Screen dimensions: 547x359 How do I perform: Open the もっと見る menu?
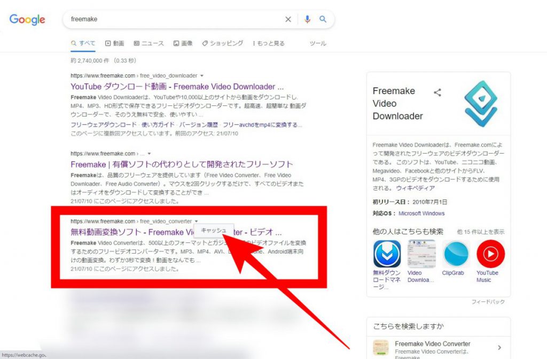pyautogui.click(x=269, y=43)
